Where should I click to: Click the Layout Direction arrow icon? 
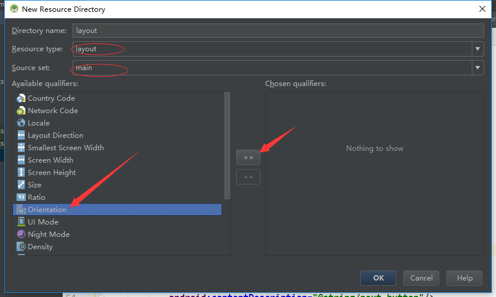21,136
